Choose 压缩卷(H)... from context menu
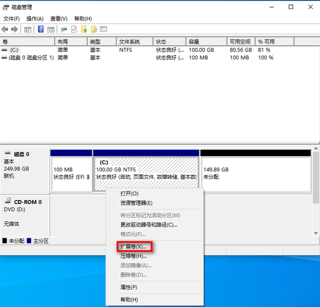The height and width of the screenshot is (307, 320). tap(133, 256)
